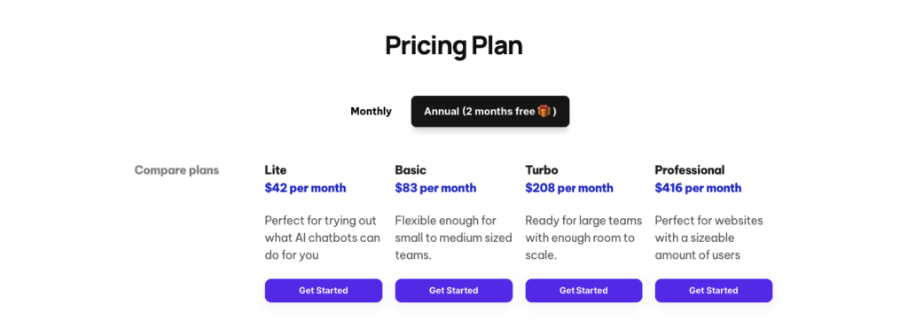Screen dimensions: 908x328
Task: Click the Lite plan description text
Action: click(x=323, y=238)
